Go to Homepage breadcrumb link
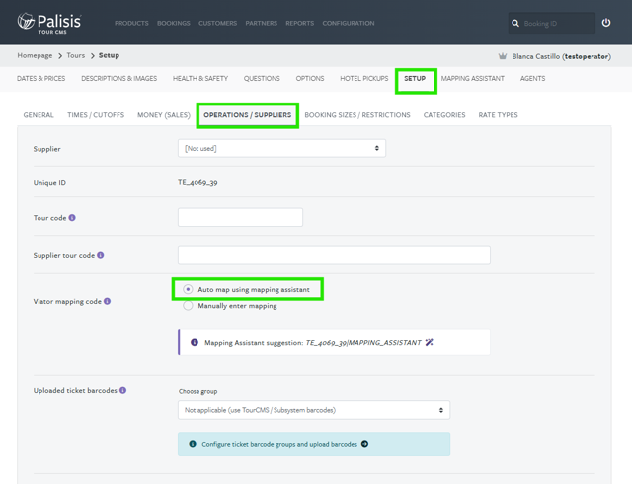The width and height of the screenshot is (632, 484). coord(35,55)
